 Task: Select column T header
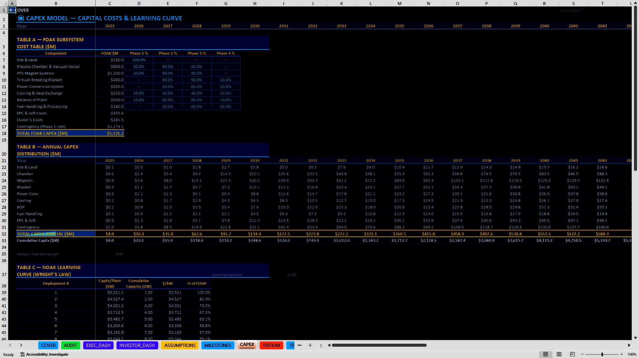(602, 3)
